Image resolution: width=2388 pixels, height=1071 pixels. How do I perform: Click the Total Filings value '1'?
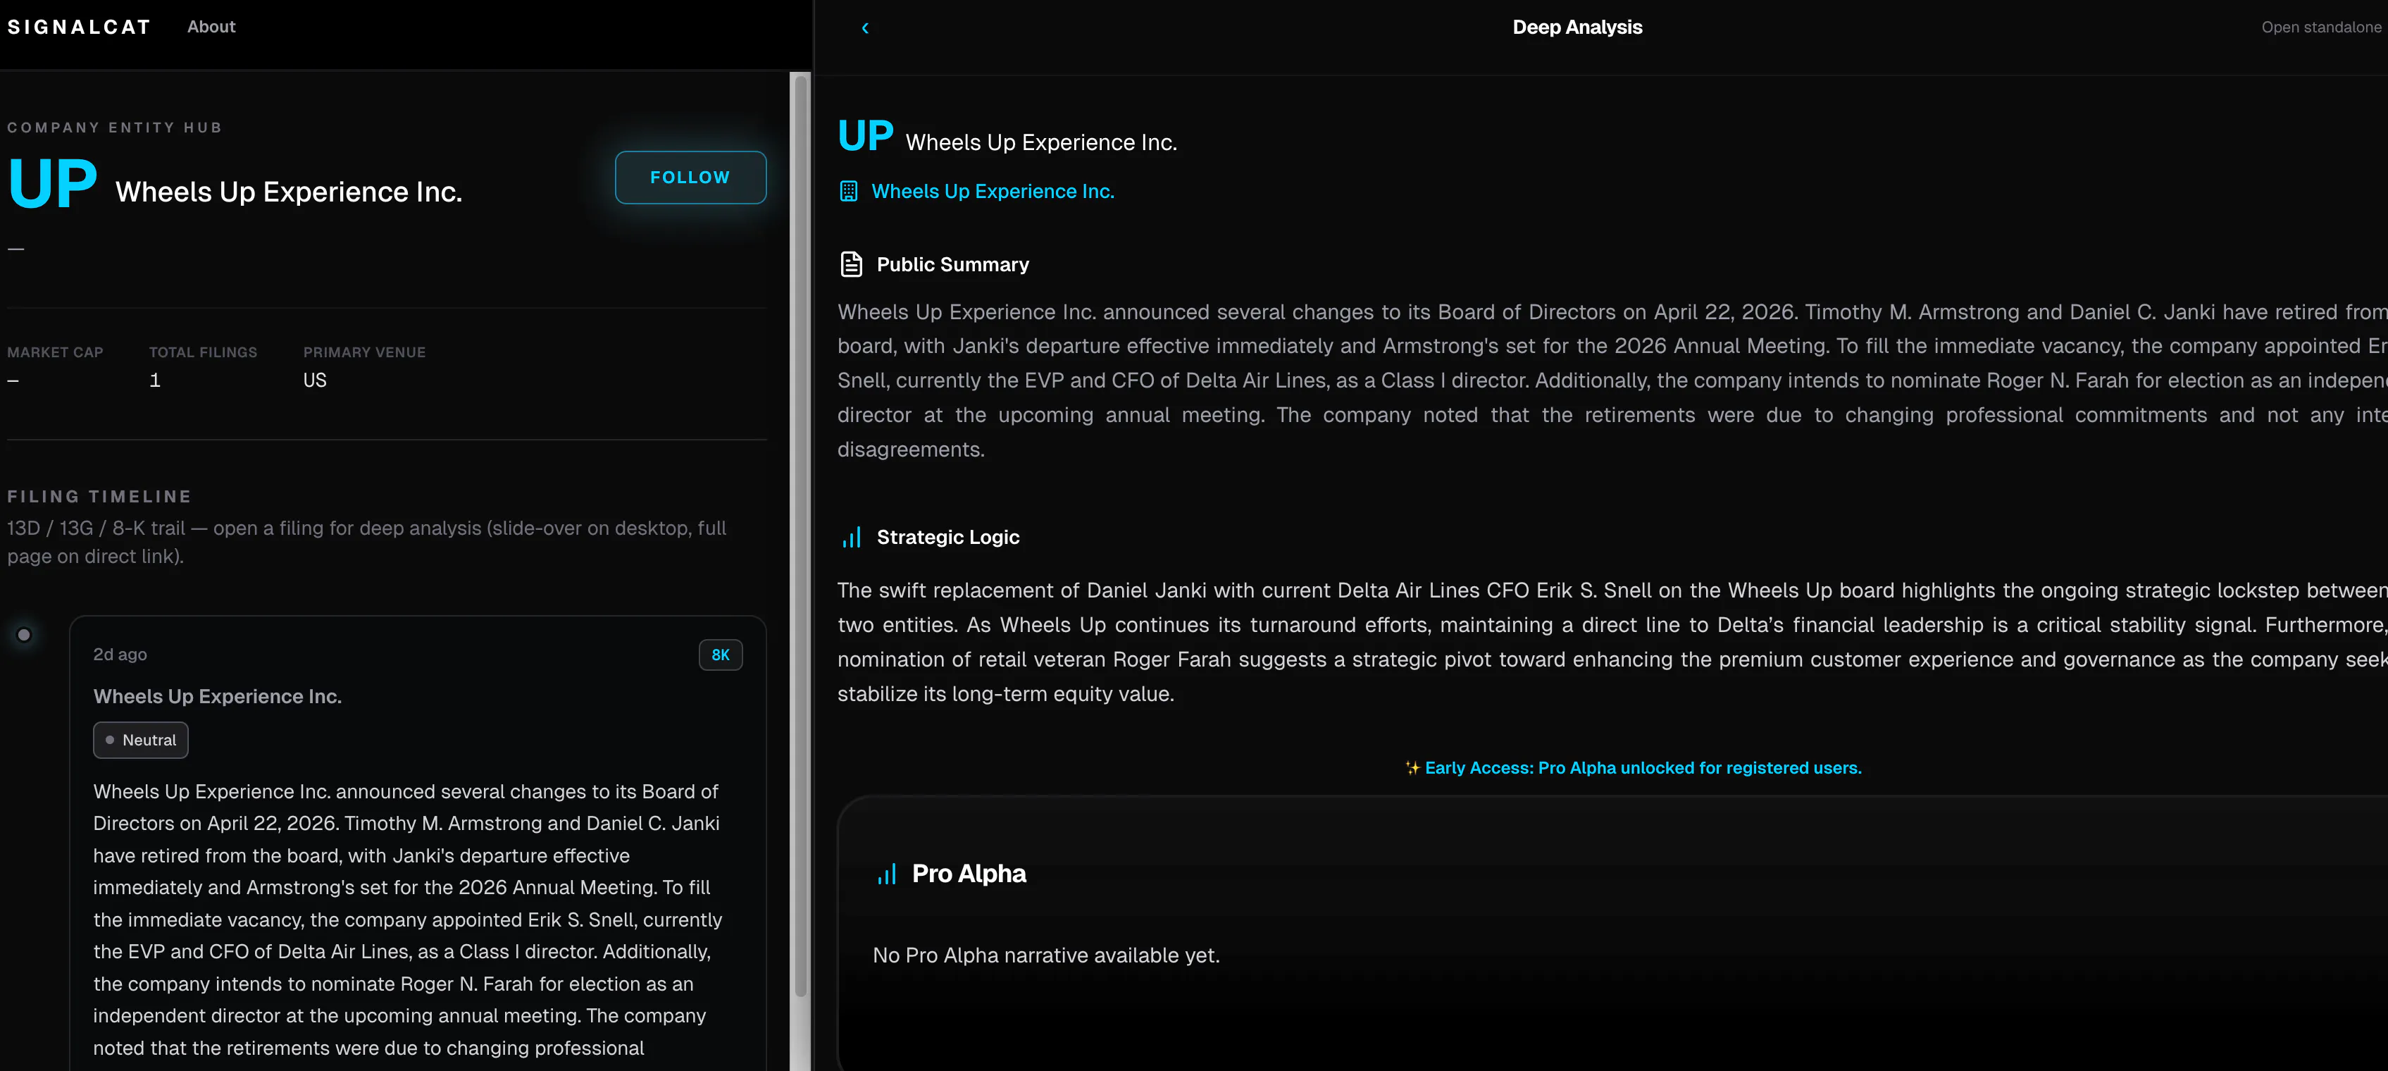155,380
